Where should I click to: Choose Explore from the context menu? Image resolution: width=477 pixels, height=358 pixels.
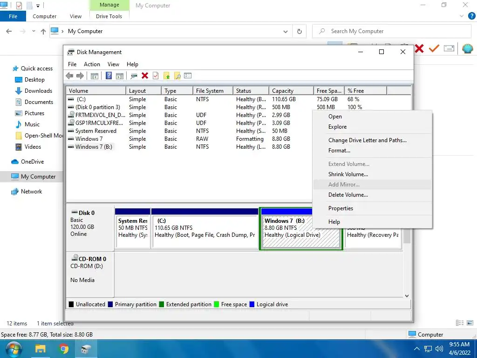coord(372,127)
